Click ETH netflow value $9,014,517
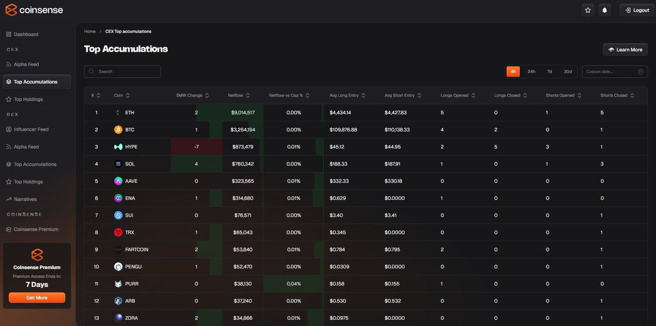This screenshot has height=326, width=656. coord(243,113)
